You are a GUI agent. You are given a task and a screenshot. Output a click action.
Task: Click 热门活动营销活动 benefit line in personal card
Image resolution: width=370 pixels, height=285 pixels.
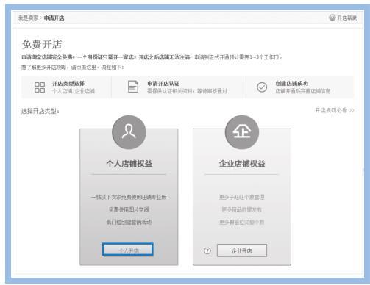coord(129,222)
